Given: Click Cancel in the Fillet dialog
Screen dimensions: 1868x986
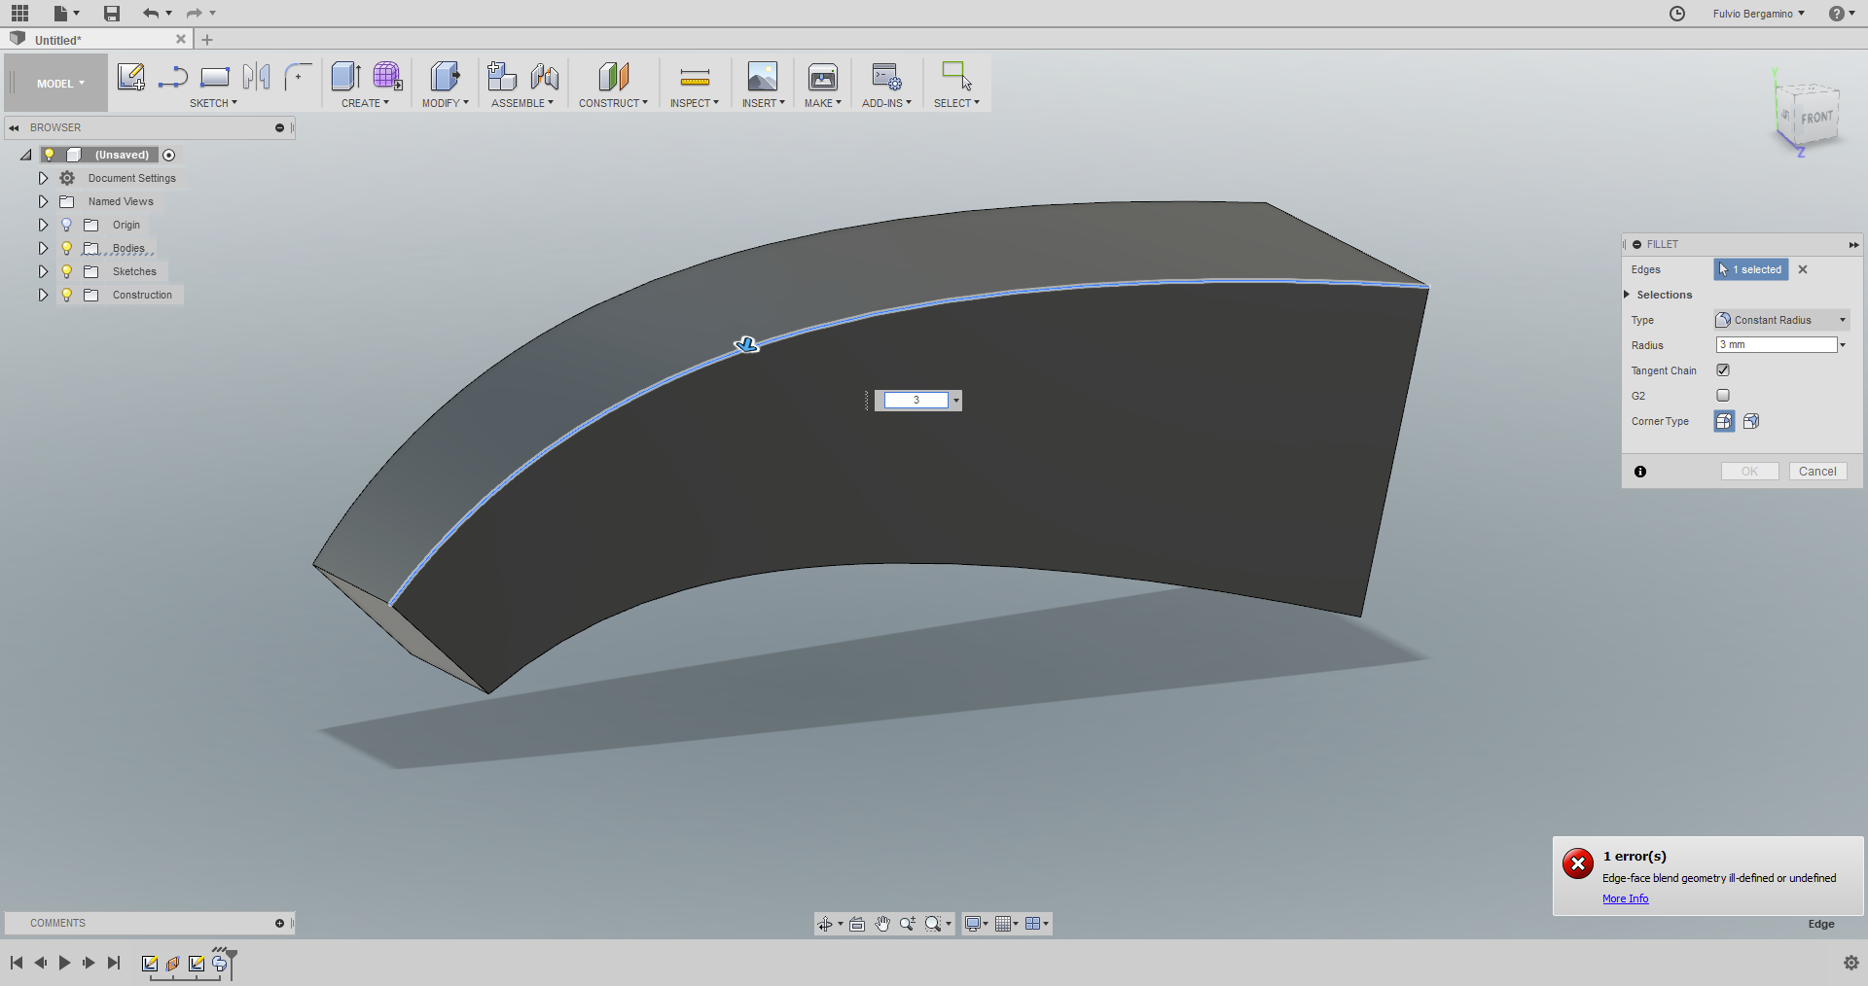Looking at the screenshot, I should click(x=1817, y=471).
